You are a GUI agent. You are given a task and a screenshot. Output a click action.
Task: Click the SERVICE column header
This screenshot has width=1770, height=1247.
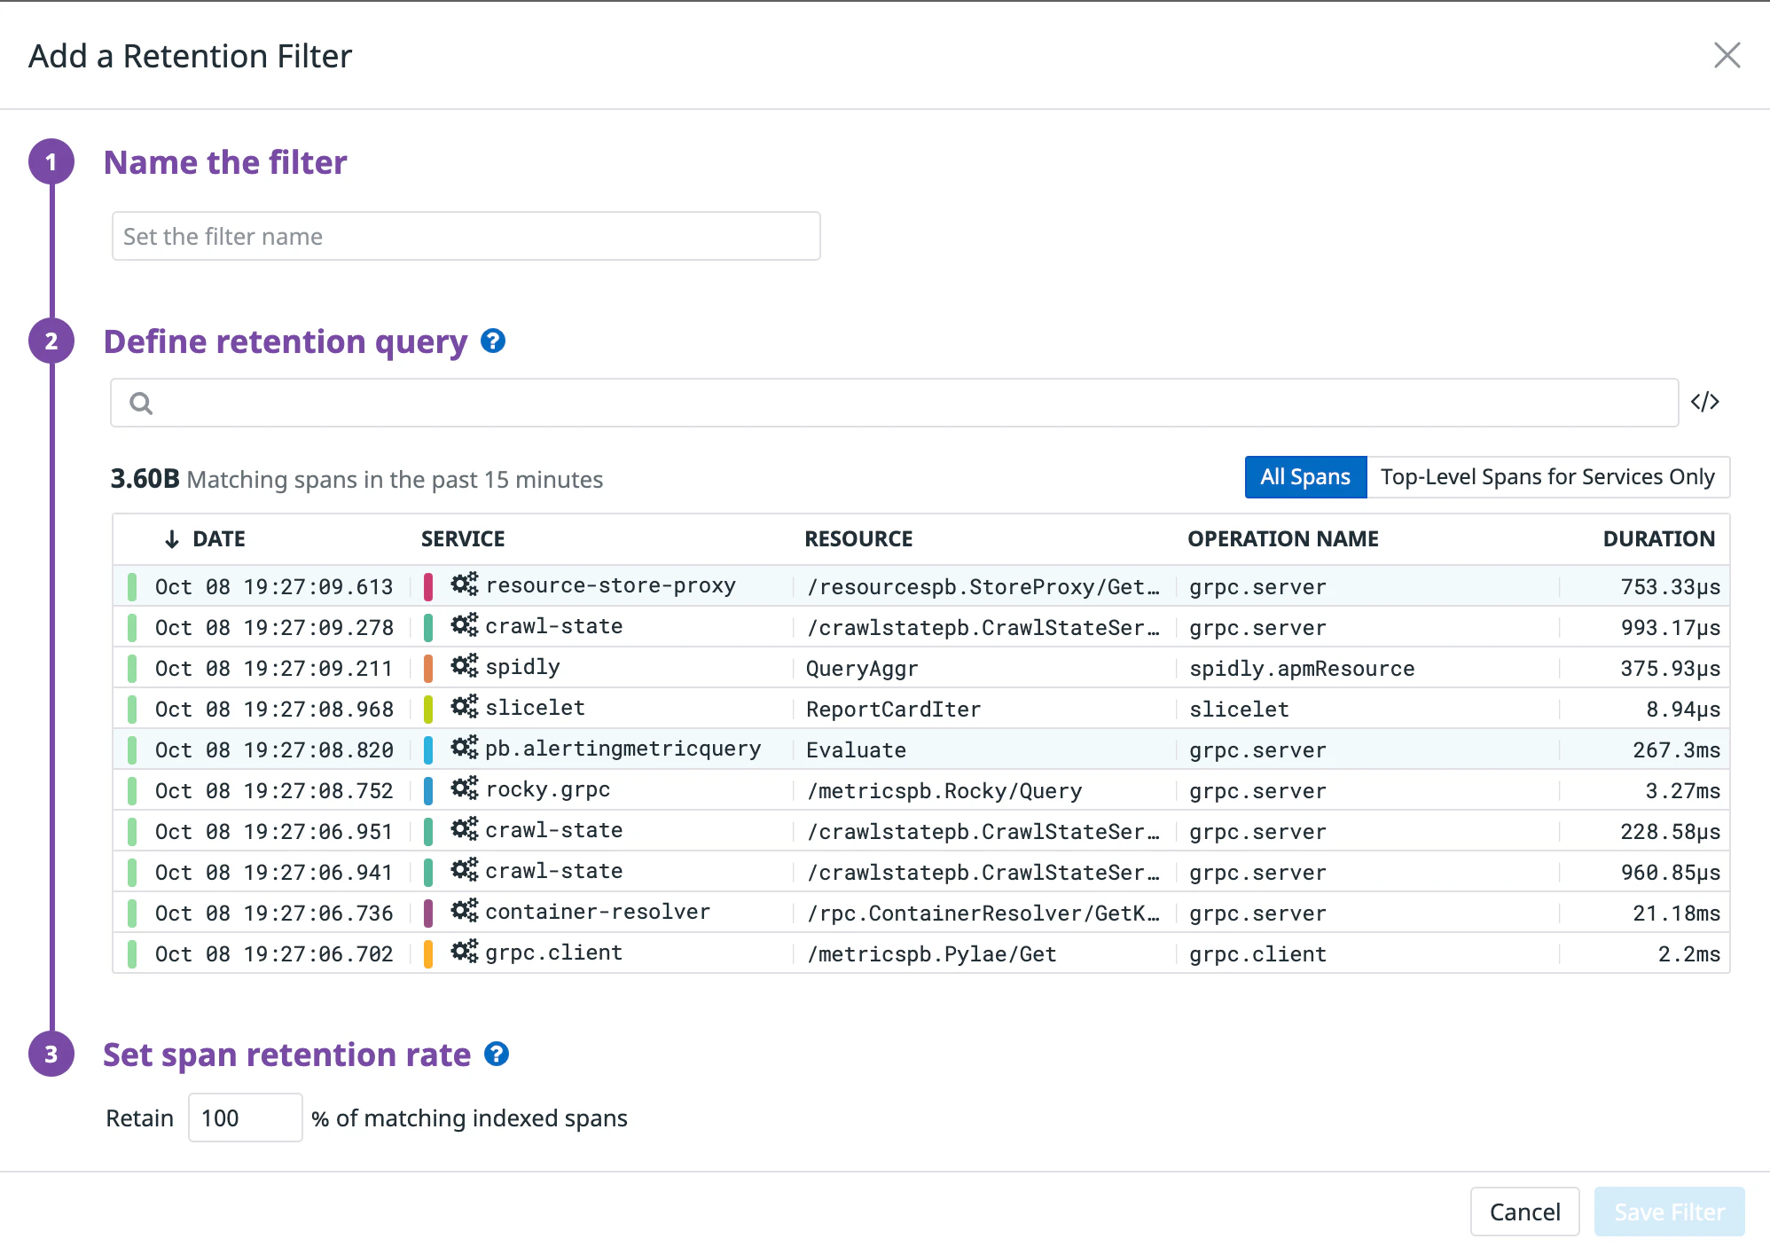463,539
